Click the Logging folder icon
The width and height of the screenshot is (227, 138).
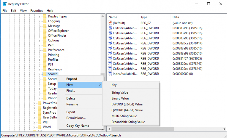45,21
